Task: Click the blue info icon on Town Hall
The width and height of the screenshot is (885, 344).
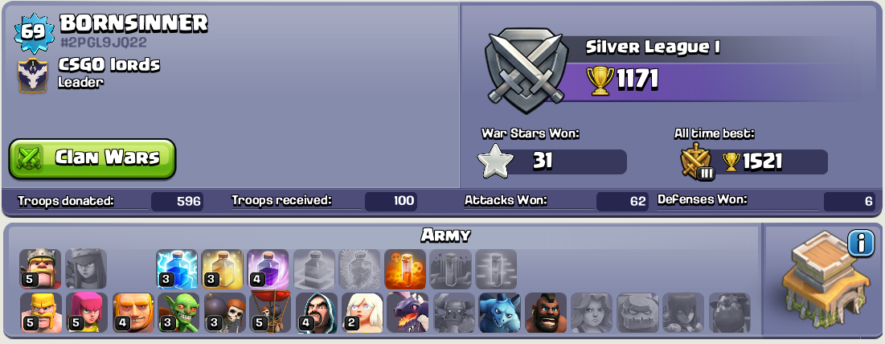Action: point(862,244)
